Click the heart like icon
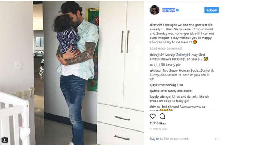The width and height of the screenshot is (254, 145). (153, 116)
